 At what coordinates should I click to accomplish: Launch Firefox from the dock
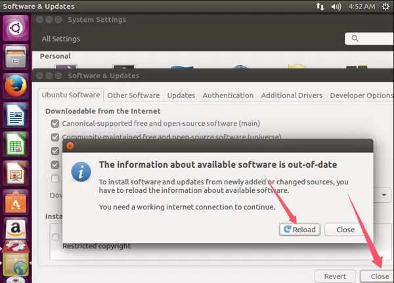[x=16, y=87]
